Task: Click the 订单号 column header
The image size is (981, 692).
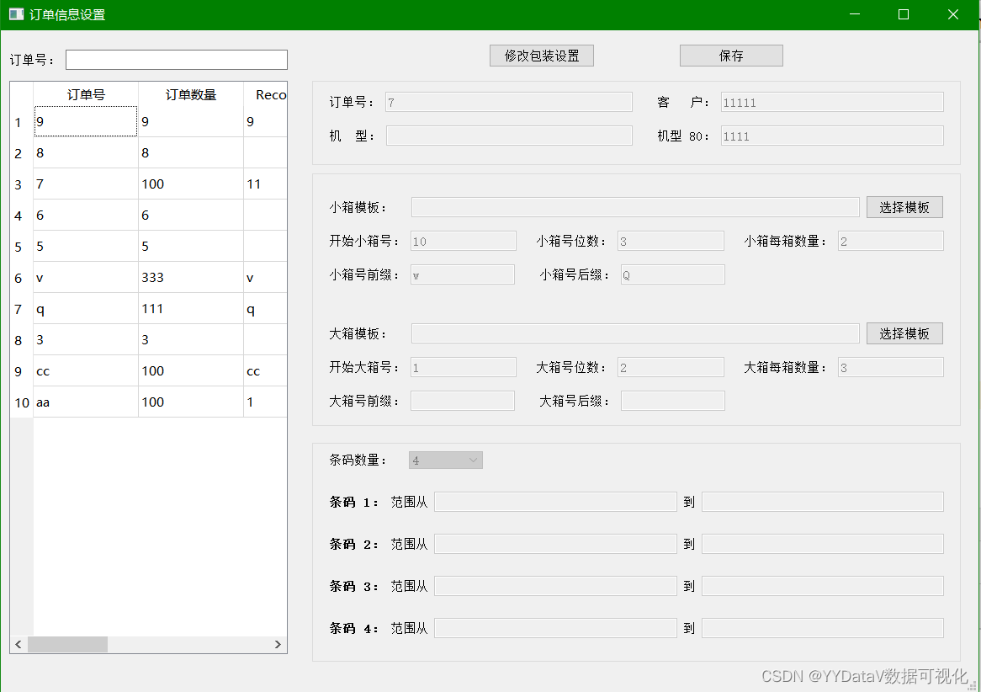Action: coord(86,94)
